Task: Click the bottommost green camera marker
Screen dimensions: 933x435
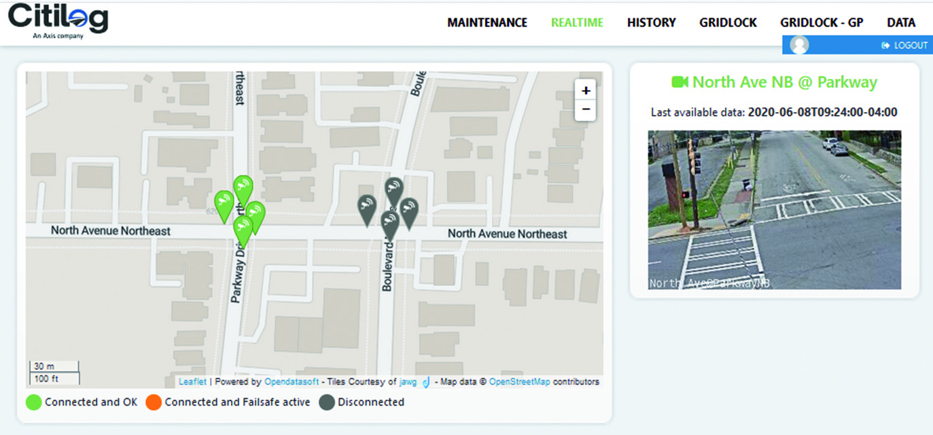Action: [x=243, y=228]
